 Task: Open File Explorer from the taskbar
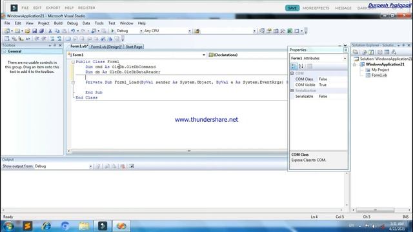(x=84, y=226)
